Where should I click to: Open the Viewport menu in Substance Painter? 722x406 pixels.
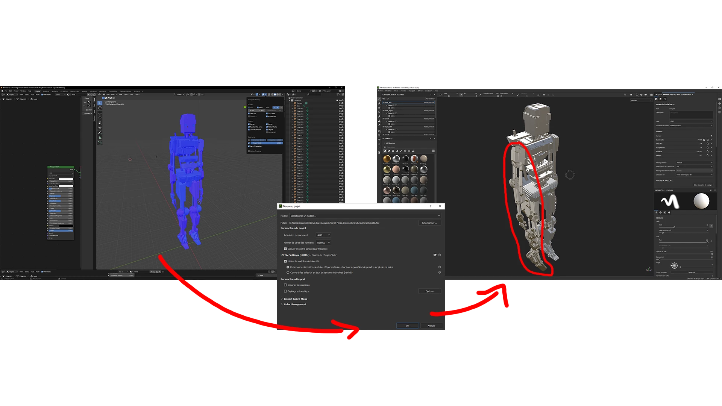(x=412, y=91)
